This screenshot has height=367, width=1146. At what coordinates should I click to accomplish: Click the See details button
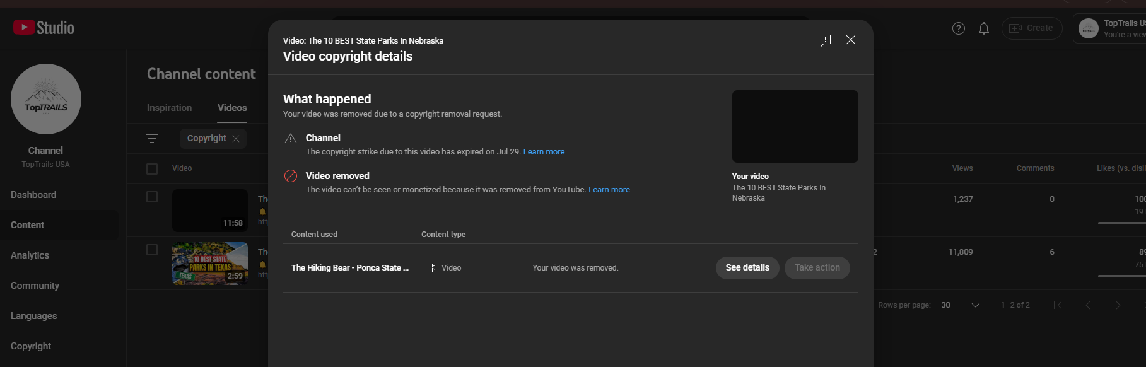[x=747, y=268]
